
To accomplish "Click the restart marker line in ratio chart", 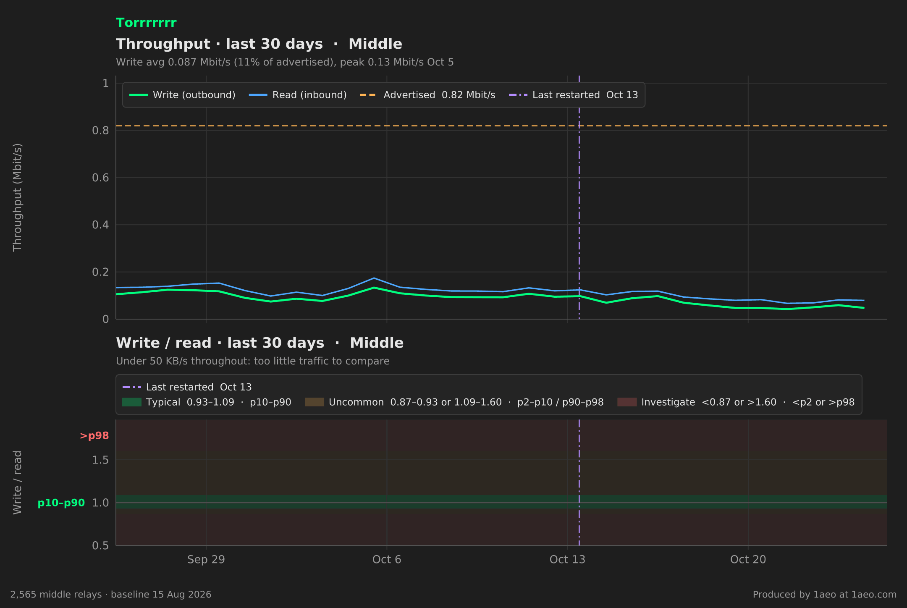I will [x=579, y=483].
